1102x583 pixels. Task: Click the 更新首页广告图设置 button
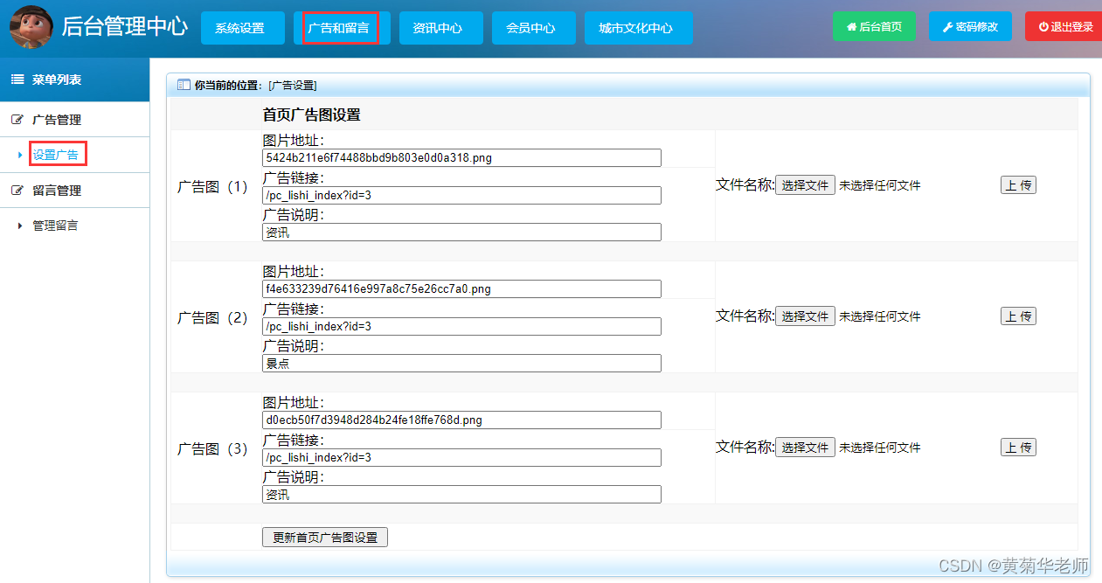coord(324,537)
